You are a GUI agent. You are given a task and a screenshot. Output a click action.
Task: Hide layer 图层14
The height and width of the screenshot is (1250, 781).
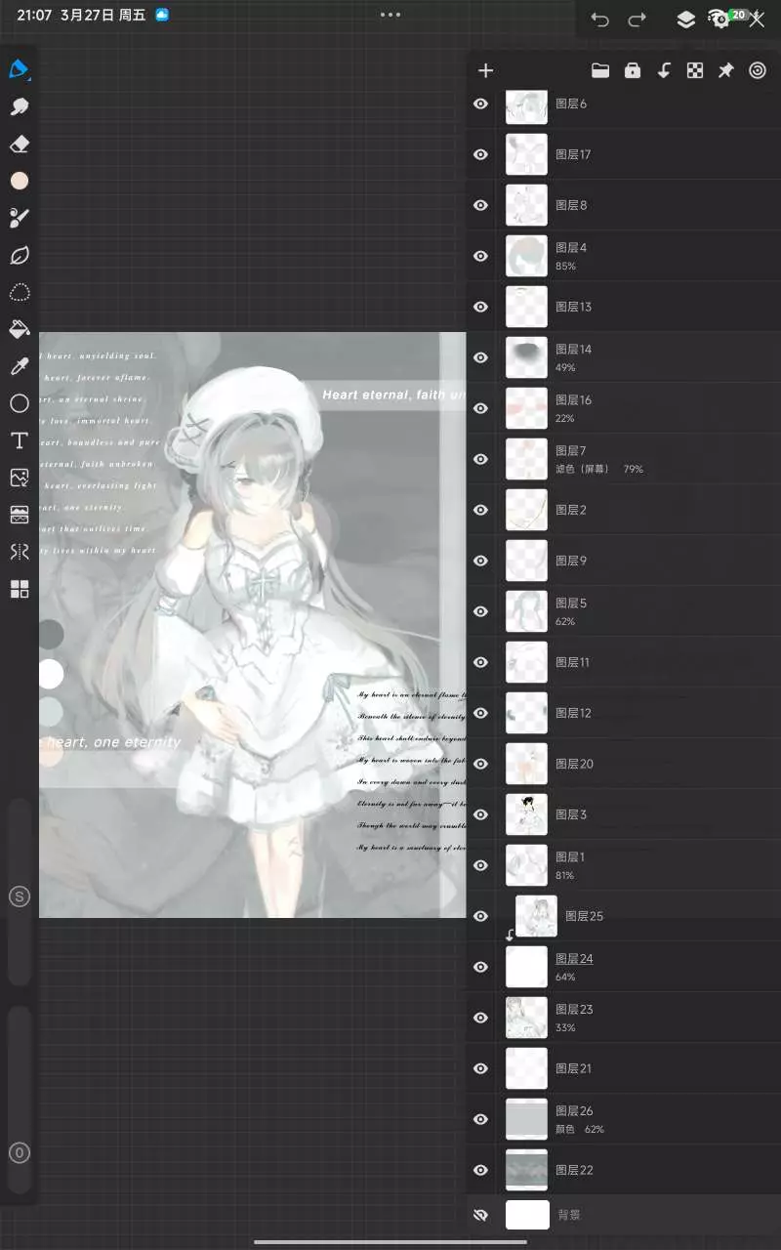480,357
